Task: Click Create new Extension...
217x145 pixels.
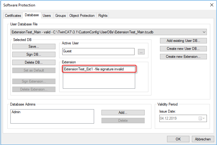Action: coord(183,57)
